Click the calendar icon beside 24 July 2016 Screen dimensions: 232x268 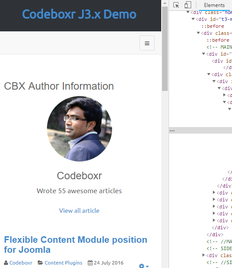point(90,263)
